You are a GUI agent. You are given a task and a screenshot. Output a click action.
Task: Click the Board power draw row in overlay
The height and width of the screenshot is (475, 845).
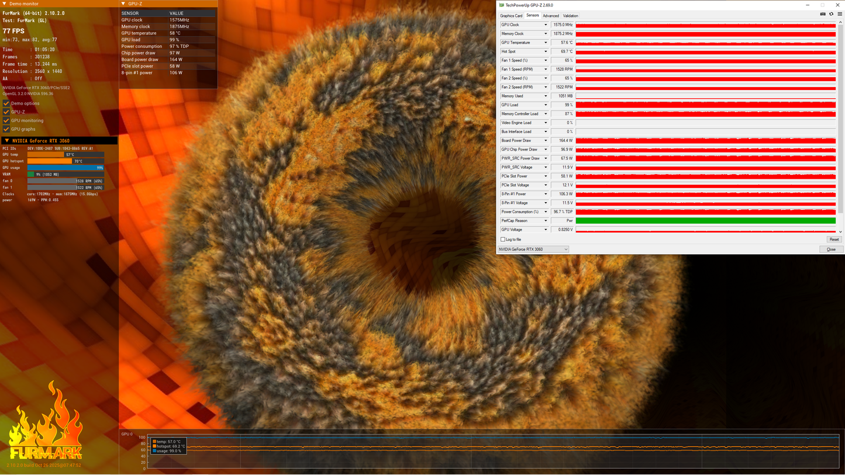(x=168, y=60)
